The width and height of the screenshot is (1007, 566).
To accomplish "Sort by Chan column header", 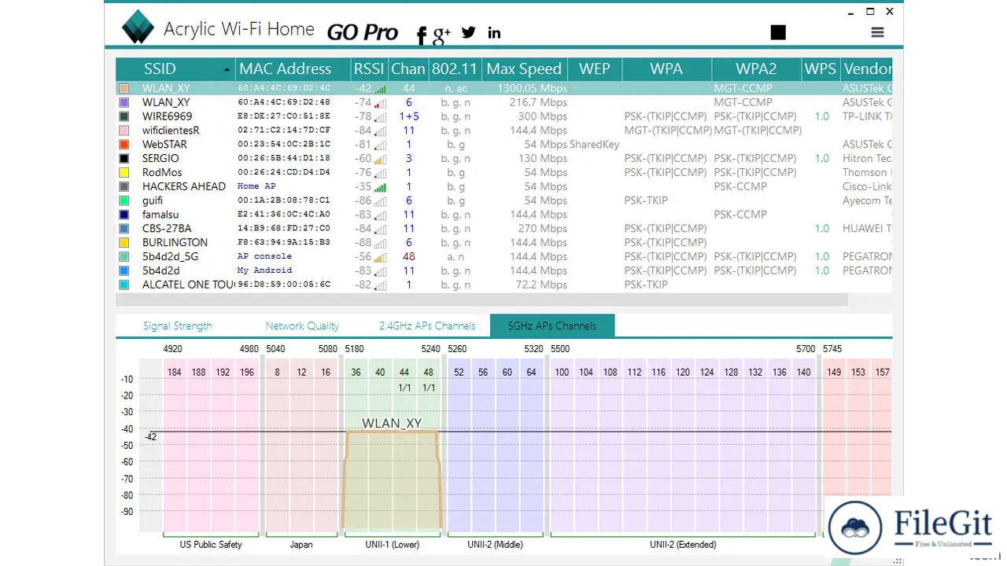I will click(x=408, y=68).
